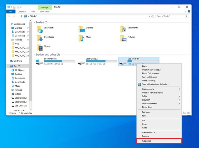The image size is (199, 148).
Task: Click the Up arrow navigation icon
Action: (22, 16)
